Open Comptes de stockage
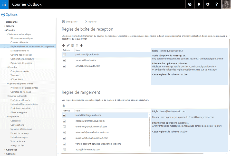231x156 pixels. tap(21, 92)
